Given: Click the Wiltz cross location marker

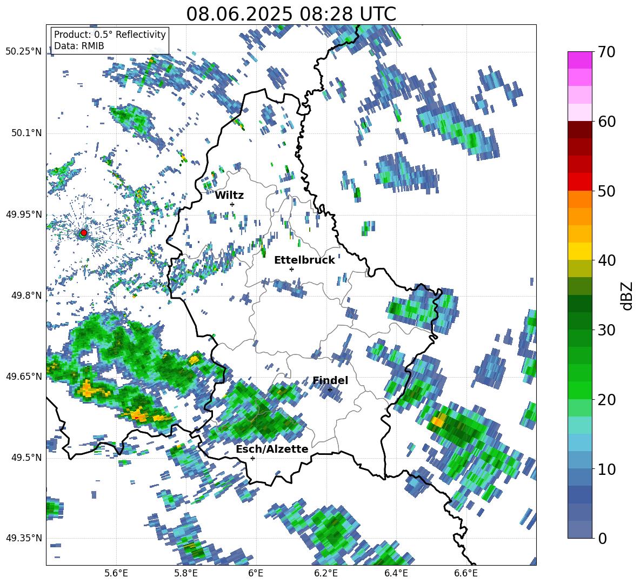Looking at the screenshot, I should [x=232, y=204].
